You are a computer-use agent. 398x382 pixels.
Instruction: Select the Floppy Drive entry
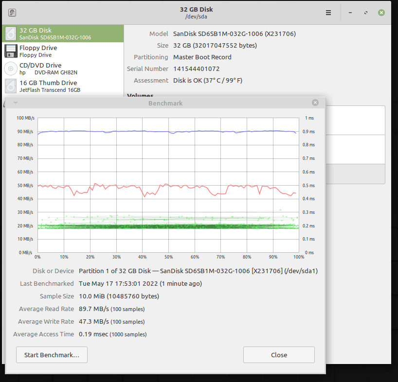pyautogui.click(x=63, y=51)
